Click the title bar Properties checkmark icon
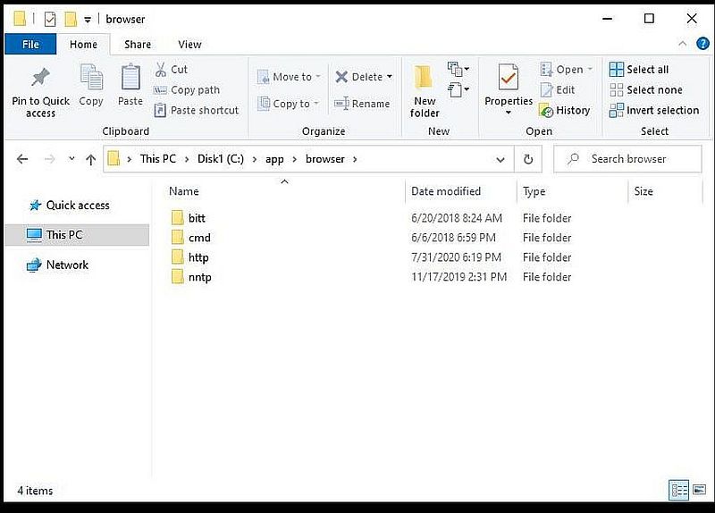 tap(50, 19)
